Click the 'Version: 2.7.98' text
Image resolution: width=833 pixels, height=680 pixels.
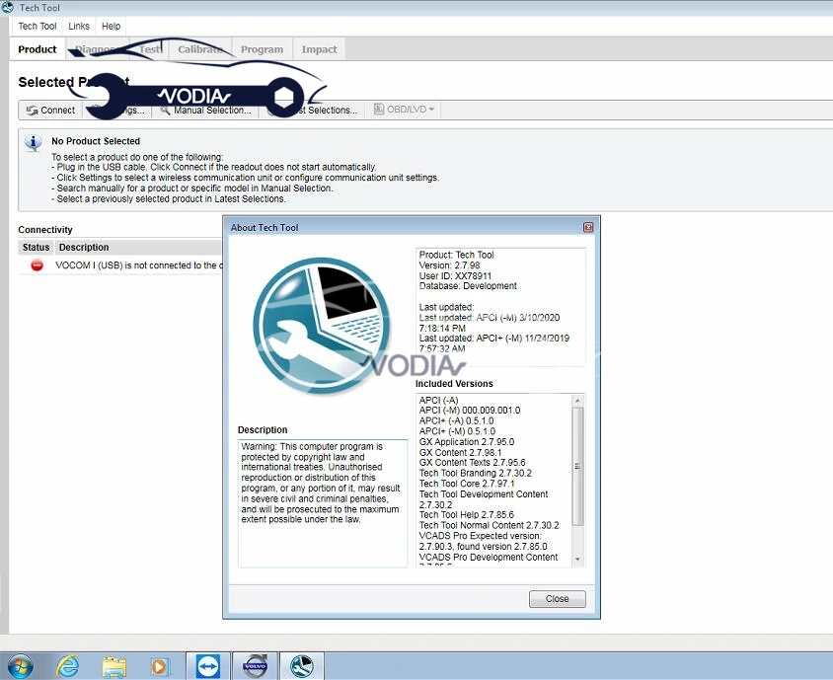tap(449, 265)
